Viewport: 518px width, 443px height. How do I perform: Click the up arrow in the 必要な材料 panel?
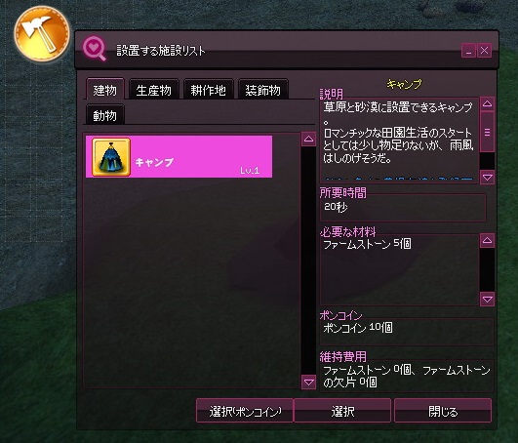(488, 240)
